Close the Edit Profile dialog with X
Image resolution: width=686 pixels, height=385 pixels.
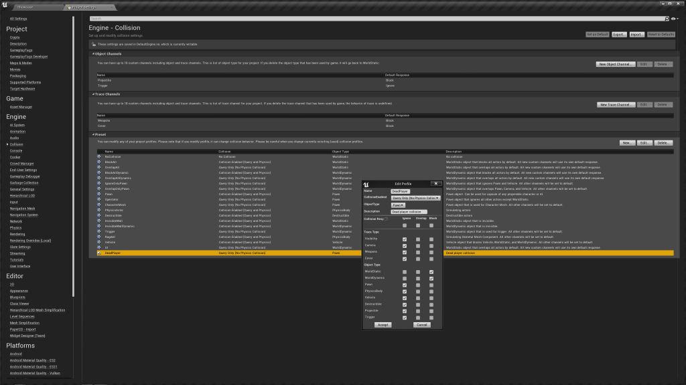tap(435, 183)
